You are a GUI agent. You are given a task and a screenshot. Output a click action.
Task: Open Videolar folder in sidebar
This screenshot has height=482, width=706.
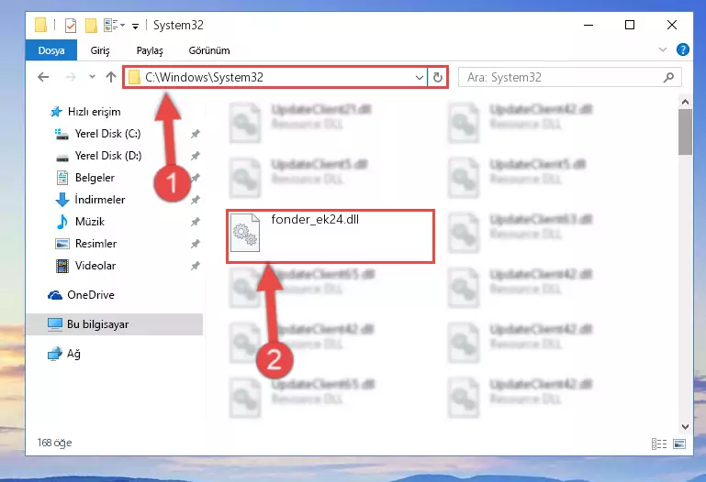coord(95,266)
